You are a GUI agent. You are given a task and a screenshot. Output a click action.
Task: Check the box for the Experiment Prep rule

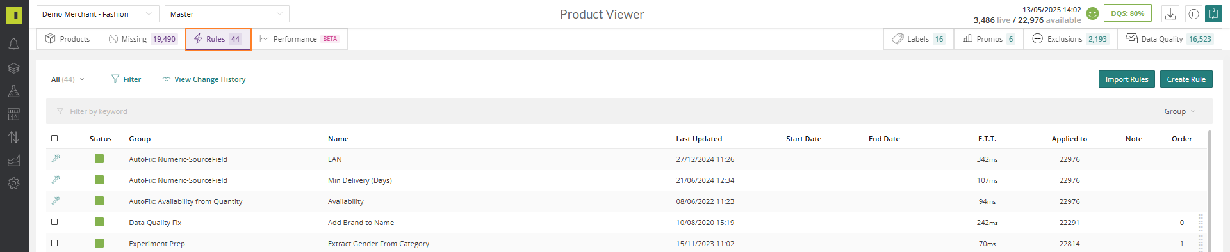click(x=54, y=243)
